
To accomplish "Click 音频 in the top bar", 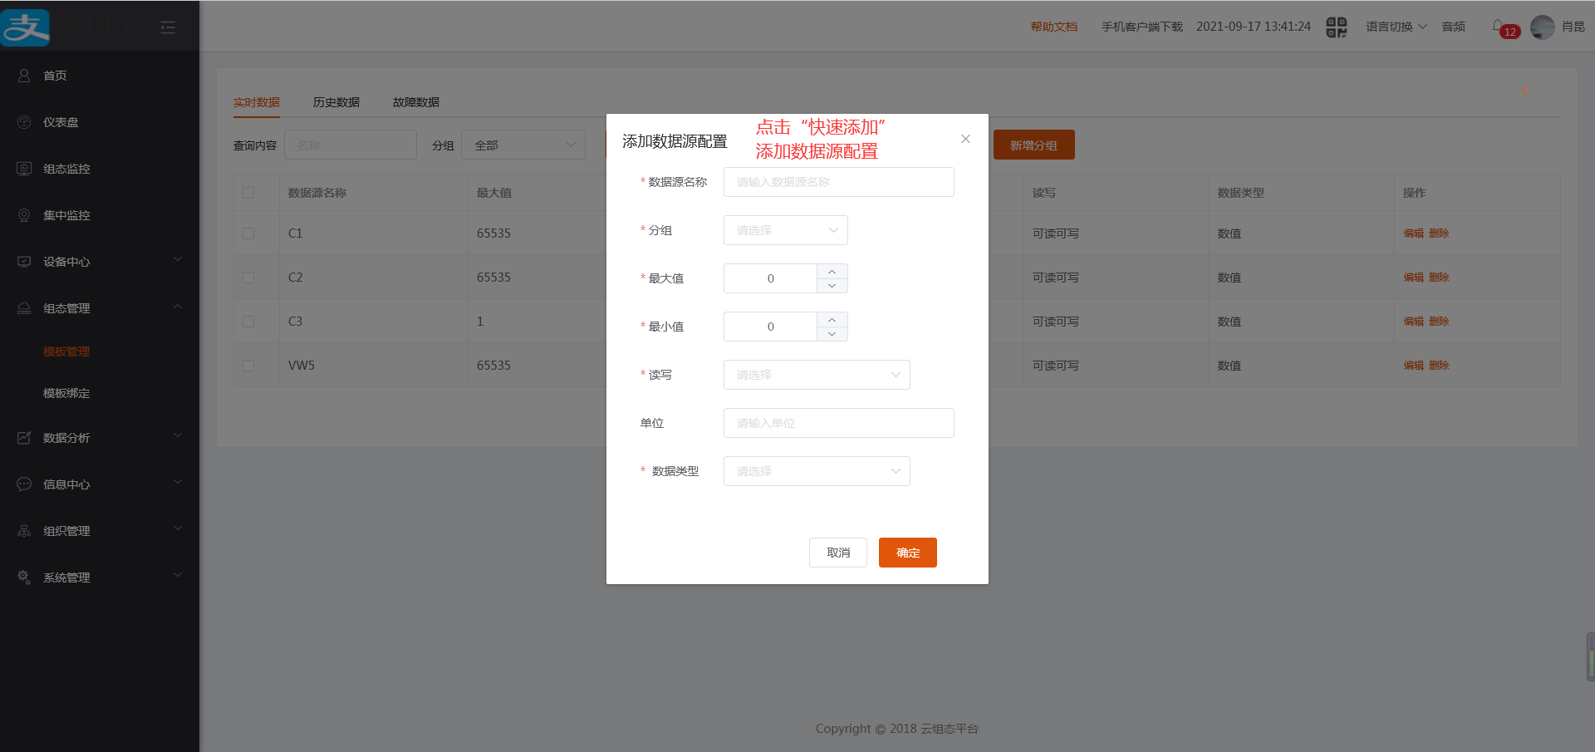I will (x=1453, y=27).
